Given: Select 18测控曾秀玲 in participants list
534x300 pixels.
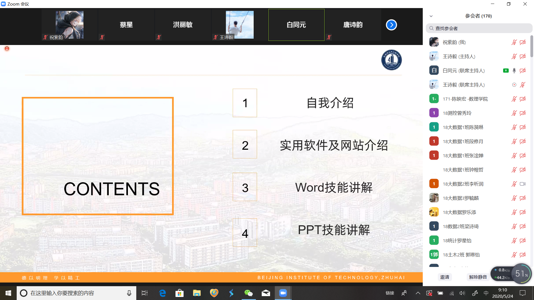Looking at the screenshot, I should click(457, 113).
